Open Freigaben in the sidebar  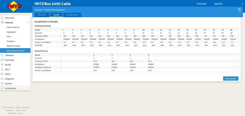[x=11, y=41]
